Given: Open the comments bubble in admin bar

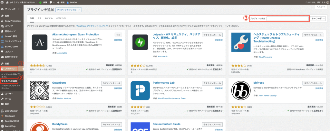Looking at the screenshot, I should (51, 2).
